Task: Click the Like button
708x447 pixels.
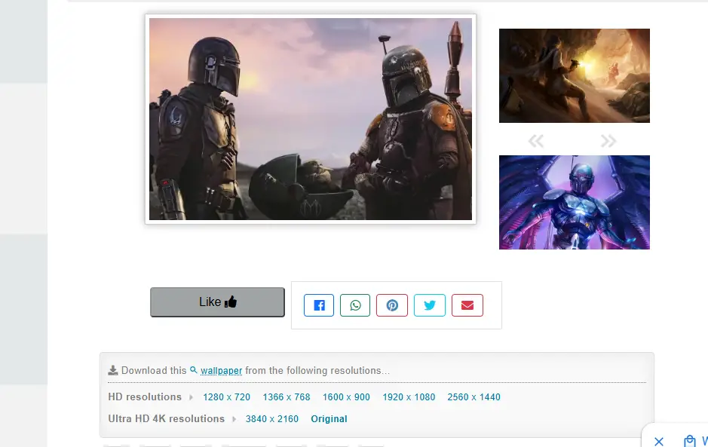Action: (x=217, y=302)
